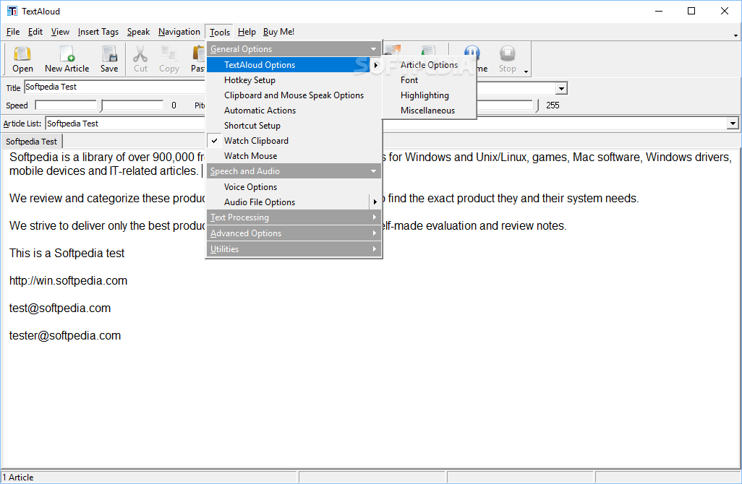This screenshot has width=742, height=484.
Task: Select Miscellaneous in the submenu
Action: (x=429, y=110)
